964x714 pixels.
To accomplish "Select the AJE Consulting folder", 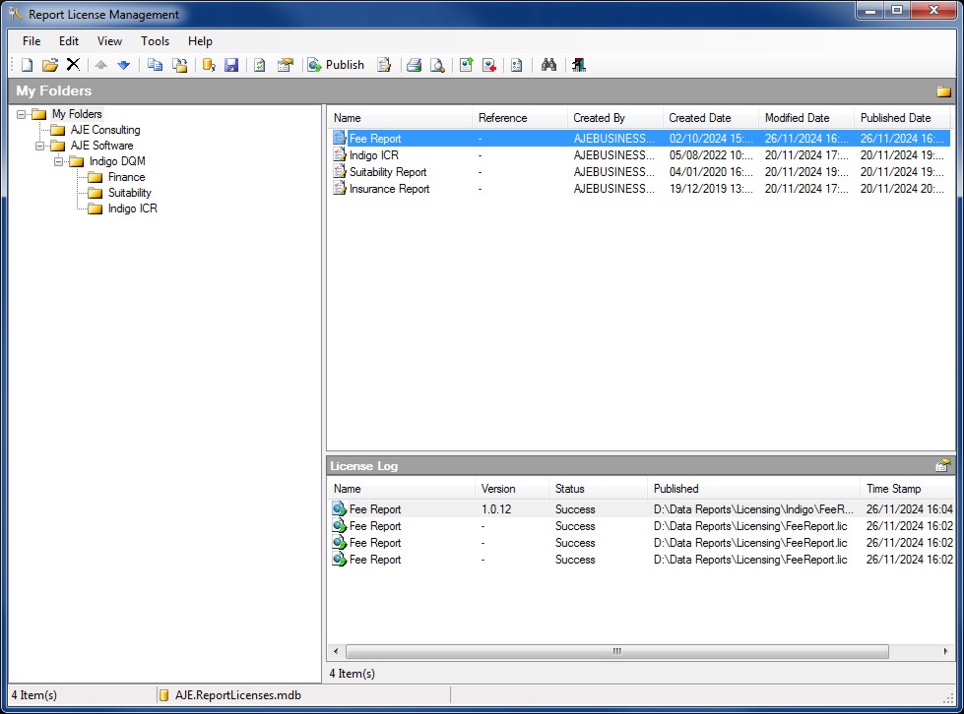I will coord(104,130).
